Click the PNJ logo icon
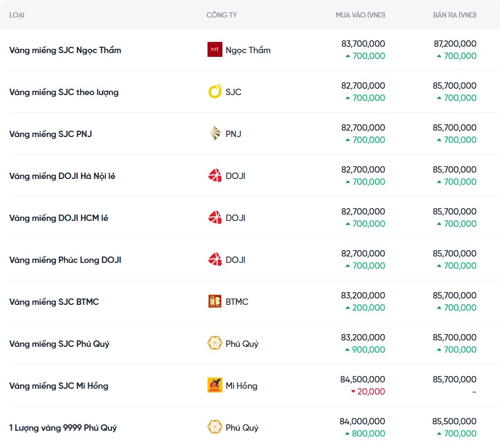 tap(214, 134)
